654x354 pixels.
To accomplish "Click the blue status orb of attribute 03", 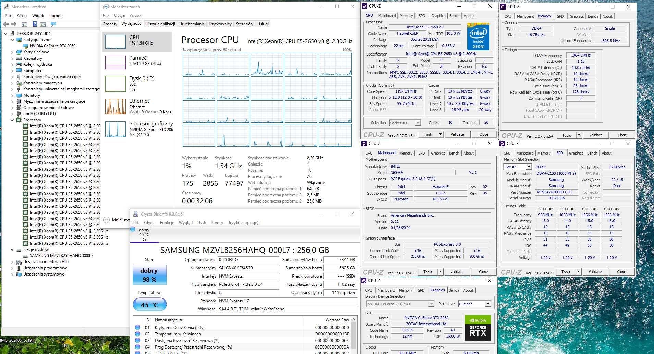I will pos(137,341).
